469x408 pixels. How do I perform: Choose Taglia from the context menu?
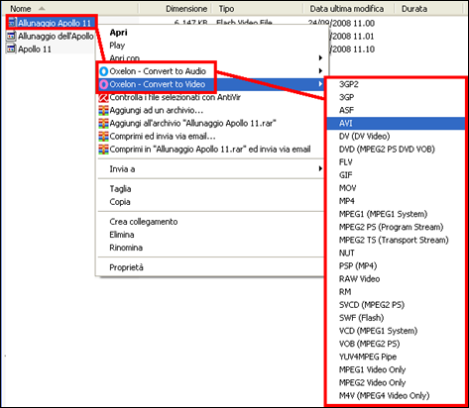[120, 189]
